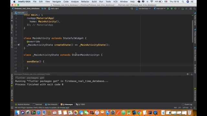Open the UTF-8 encoding selector
This screenshot has width=207, height=116.
[185, 108]
